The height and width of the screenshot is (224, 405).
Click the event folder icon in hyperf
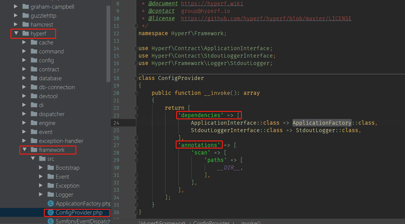(34, 132)
